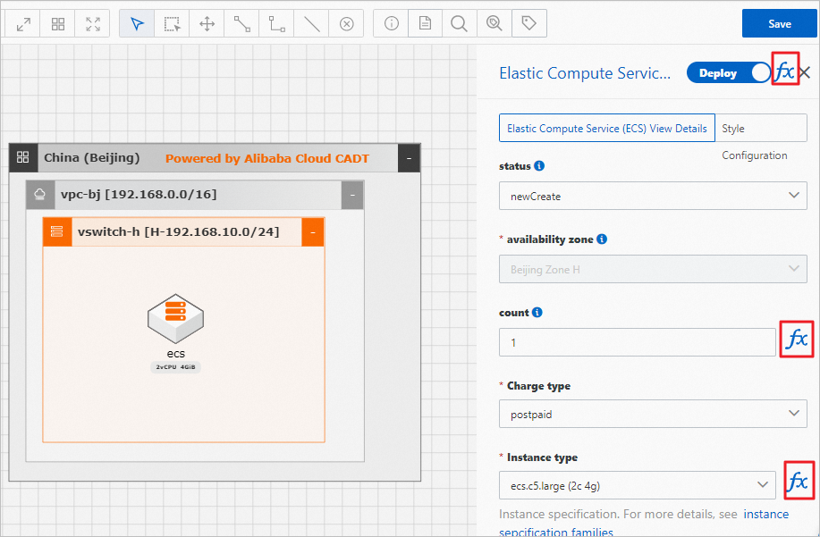Activate the marquee selection tool
Viewport: 820px width, 537px height.
pyautogui.click(x=172, y=24)
